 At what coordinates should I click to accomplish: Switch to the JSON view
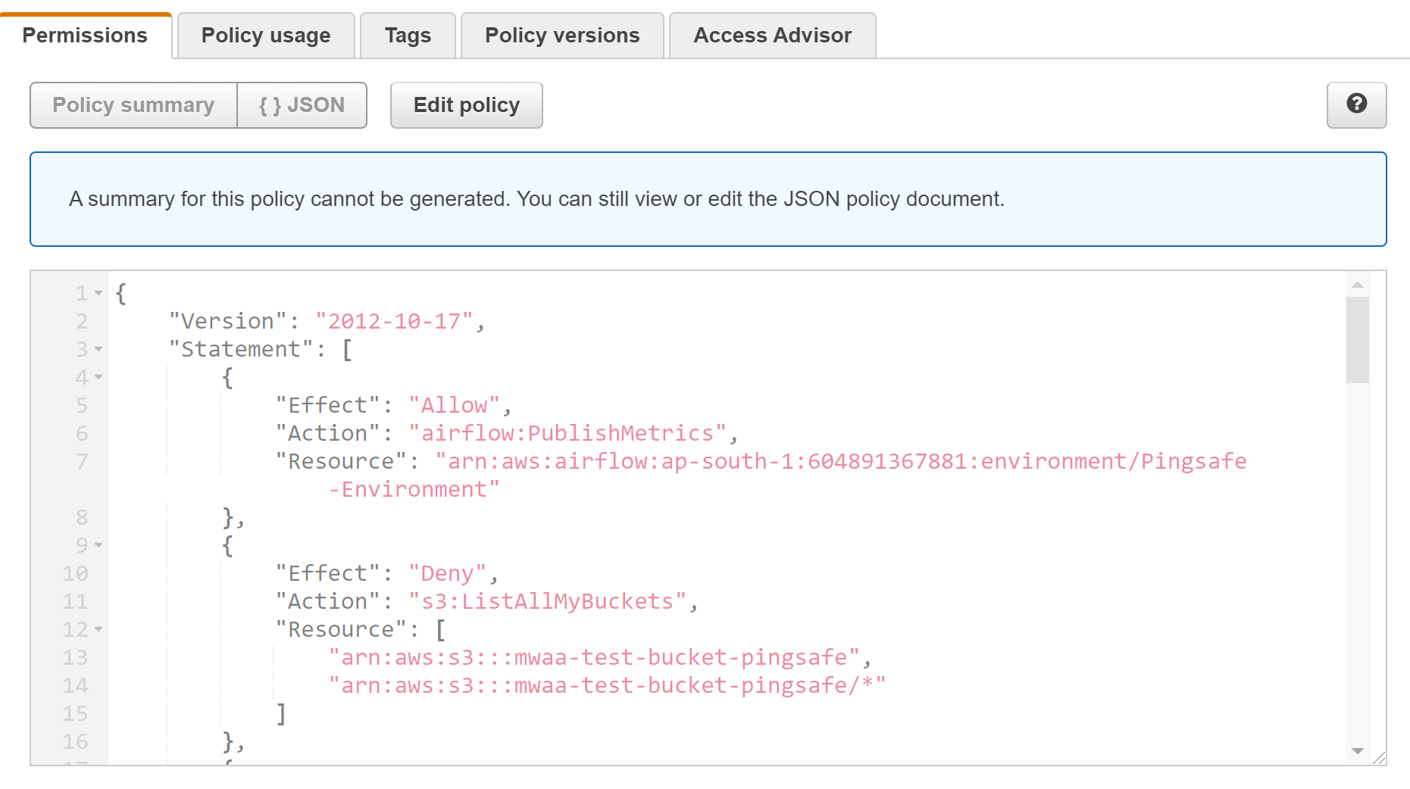tap(302, 105)
